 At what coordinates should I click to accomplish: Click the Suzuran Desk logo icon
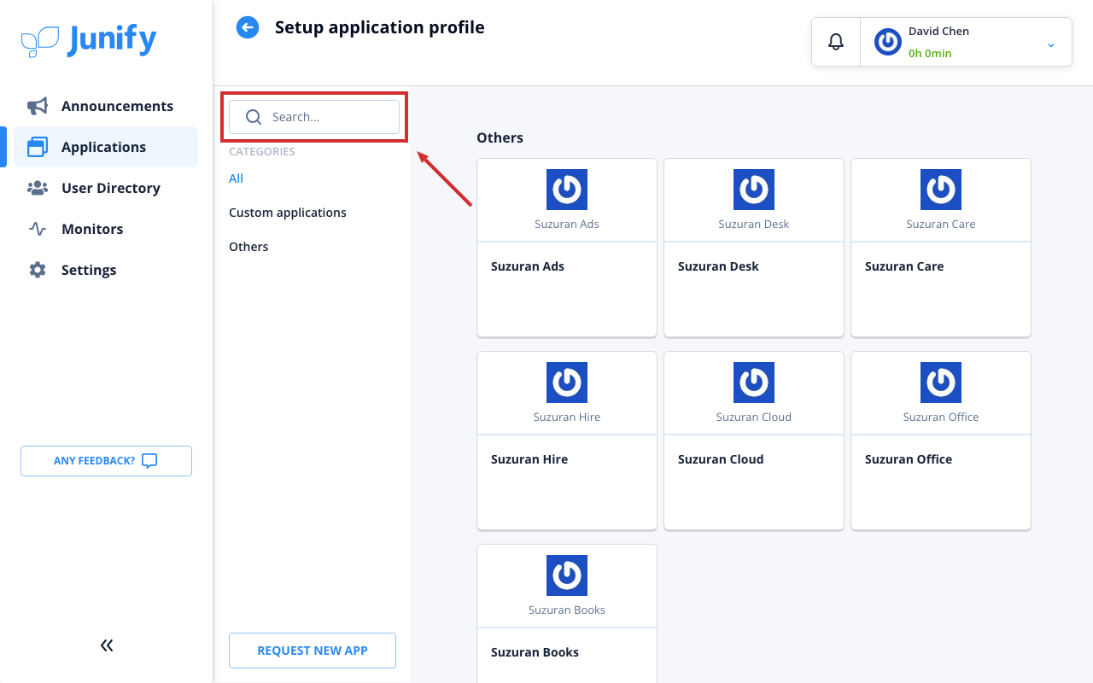click(754, 190)
